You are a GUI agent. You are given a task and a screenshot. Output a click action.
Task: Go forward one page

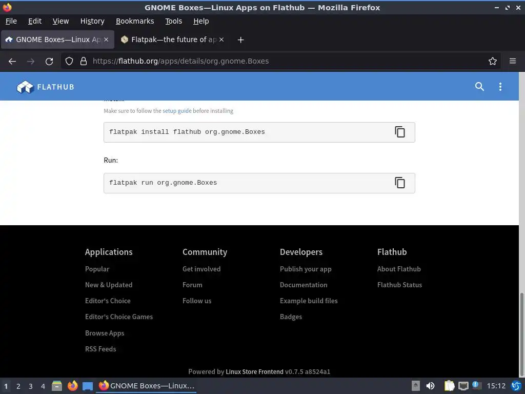(30, 62)
